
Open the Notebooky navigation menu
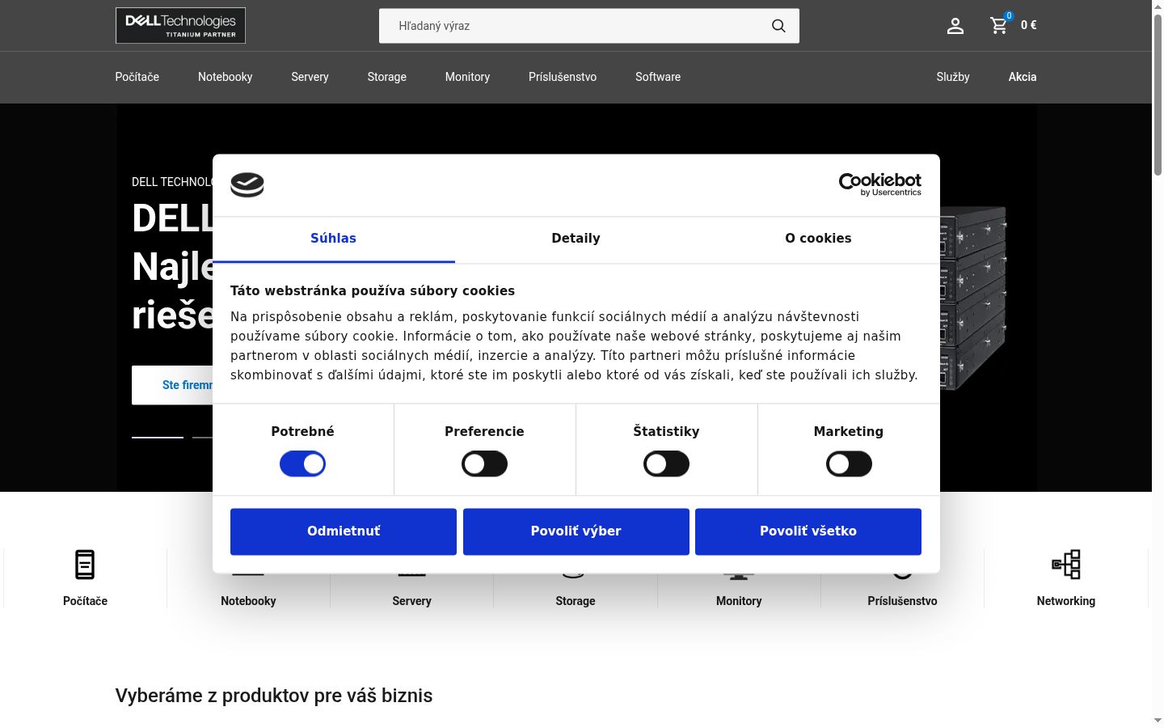226,77
